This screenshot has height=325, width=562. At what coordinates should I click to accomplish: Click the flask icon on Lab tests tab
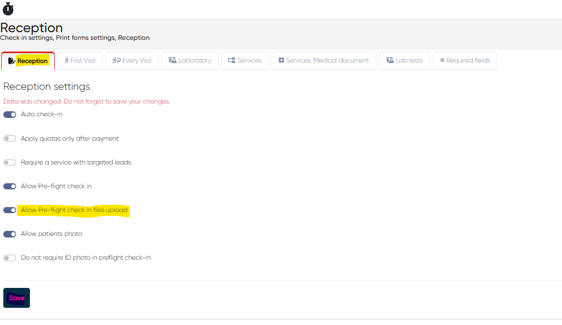[x=390, y=60]
